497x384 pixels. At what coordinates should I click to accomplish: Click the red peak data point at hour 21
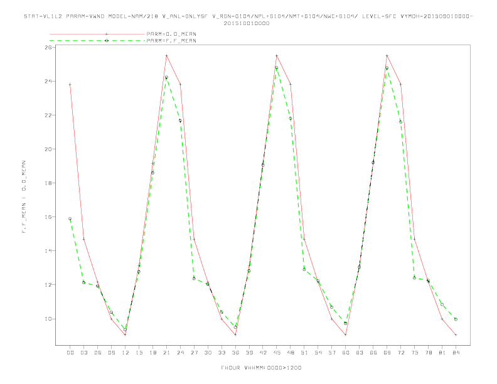(166, 56)
